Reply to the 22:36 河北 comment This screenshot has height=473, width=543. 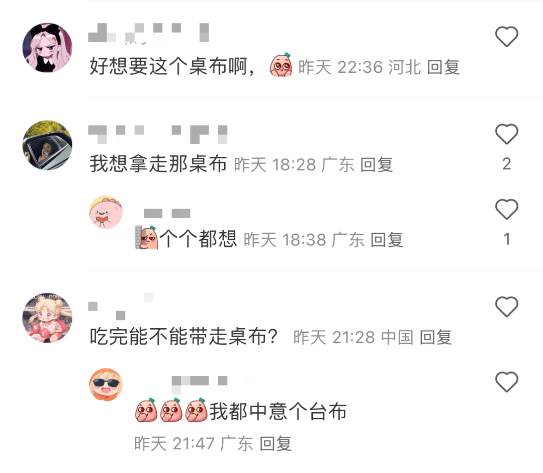pos(443,67)
